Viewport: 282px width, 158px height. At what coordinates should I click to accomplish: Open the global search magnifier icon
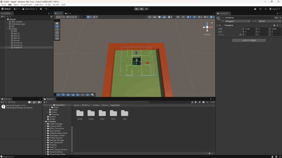point(265,9)
